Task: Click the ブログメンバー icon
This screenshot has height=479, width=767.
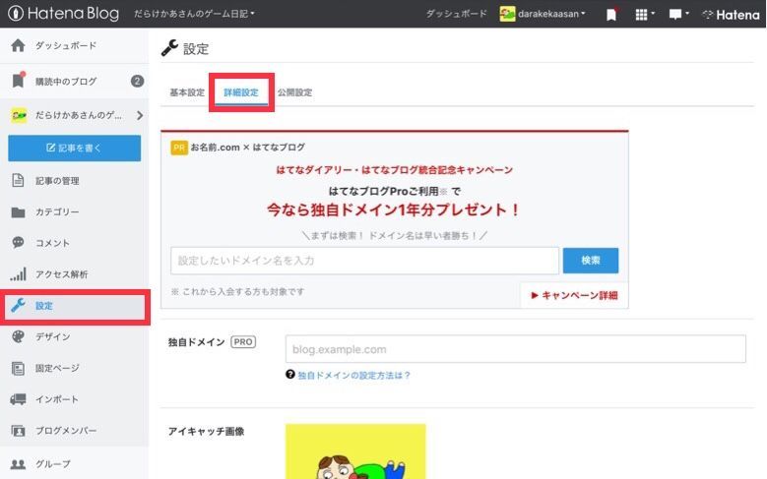Action: click(18, 431)
